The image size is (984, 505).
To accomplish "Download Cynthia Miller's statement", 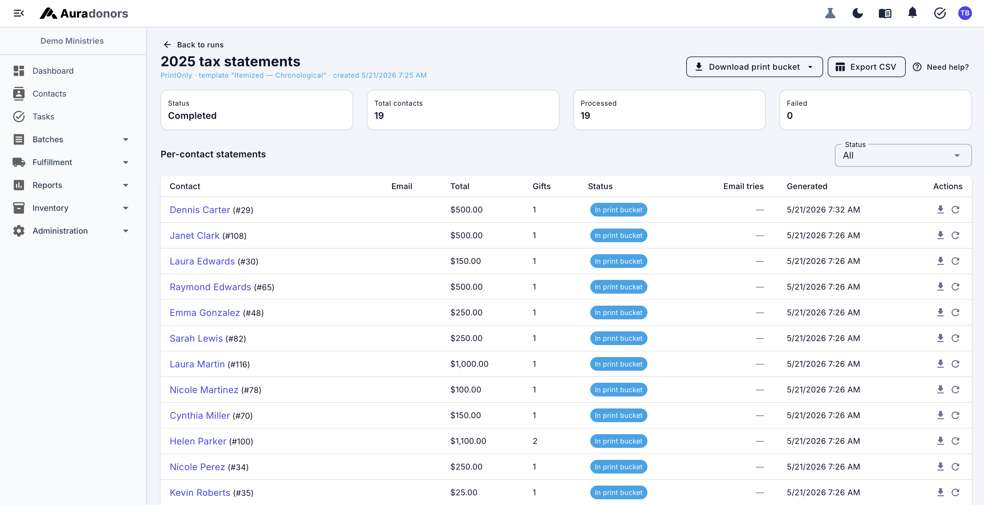I will pyautogui.click(x=941, y=415).
